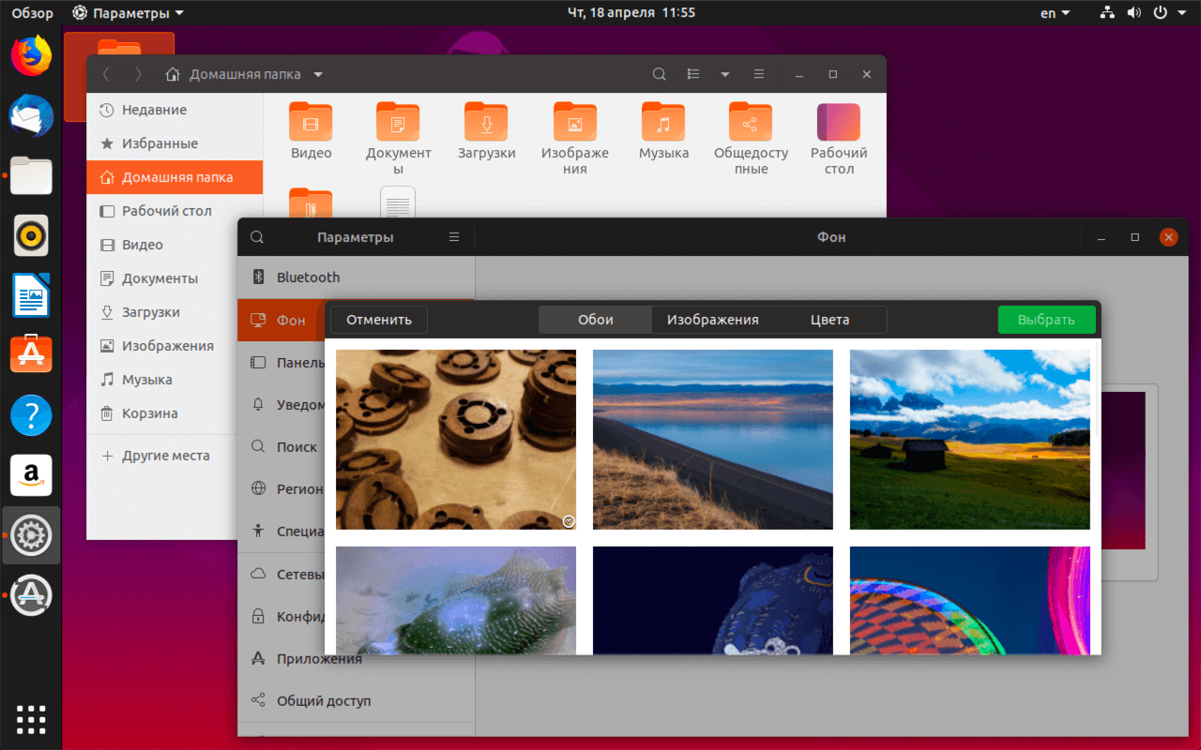The height and width of the screenshot is (750, 1201).
Task: Launch Firefox from the dock
Action: [x=31, y=55]
